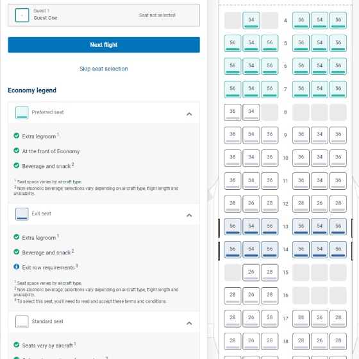Screen dimensions: 359x359
Task: Choose rightmost exit seat in row 14
Action: coord(338,249)
